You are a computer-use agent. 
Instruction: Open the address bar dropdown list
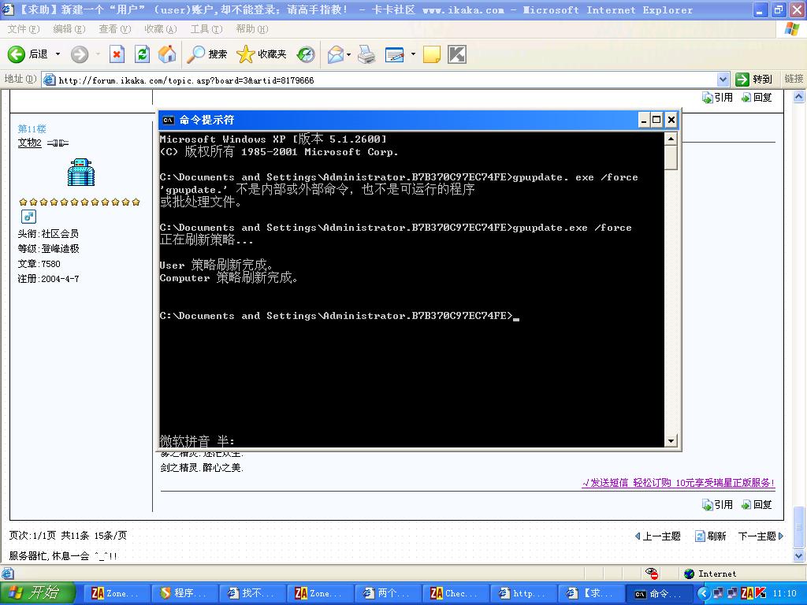coord(723,80)
